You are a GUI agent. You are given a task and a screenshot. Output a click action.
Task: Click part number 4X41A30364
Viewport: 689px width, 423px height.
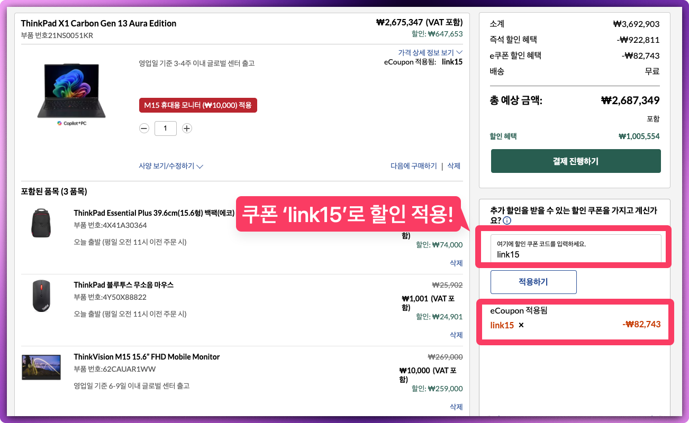pos(124,225)
